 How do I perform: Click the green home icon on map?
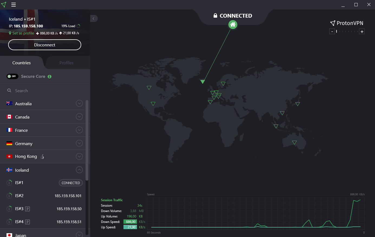233,25
